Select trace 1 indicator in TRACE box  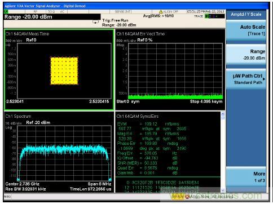click(207, 16)
